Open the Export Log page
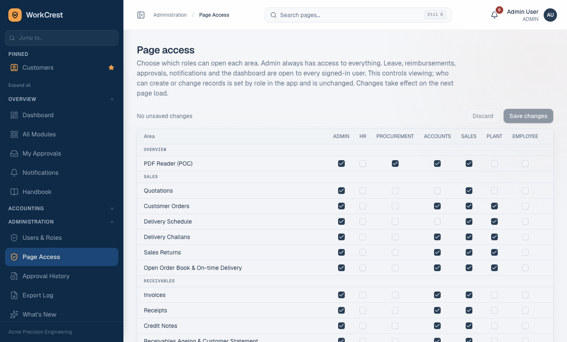 click(62, 295)
